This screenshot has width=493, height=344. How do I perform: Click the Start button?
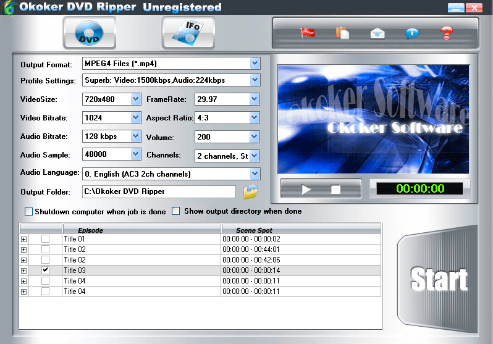(x=439, y=279)
